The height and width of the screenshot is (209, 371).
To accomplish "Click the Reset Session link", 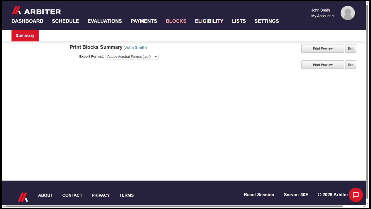I will pyautogui.click(x=259, y=195).
